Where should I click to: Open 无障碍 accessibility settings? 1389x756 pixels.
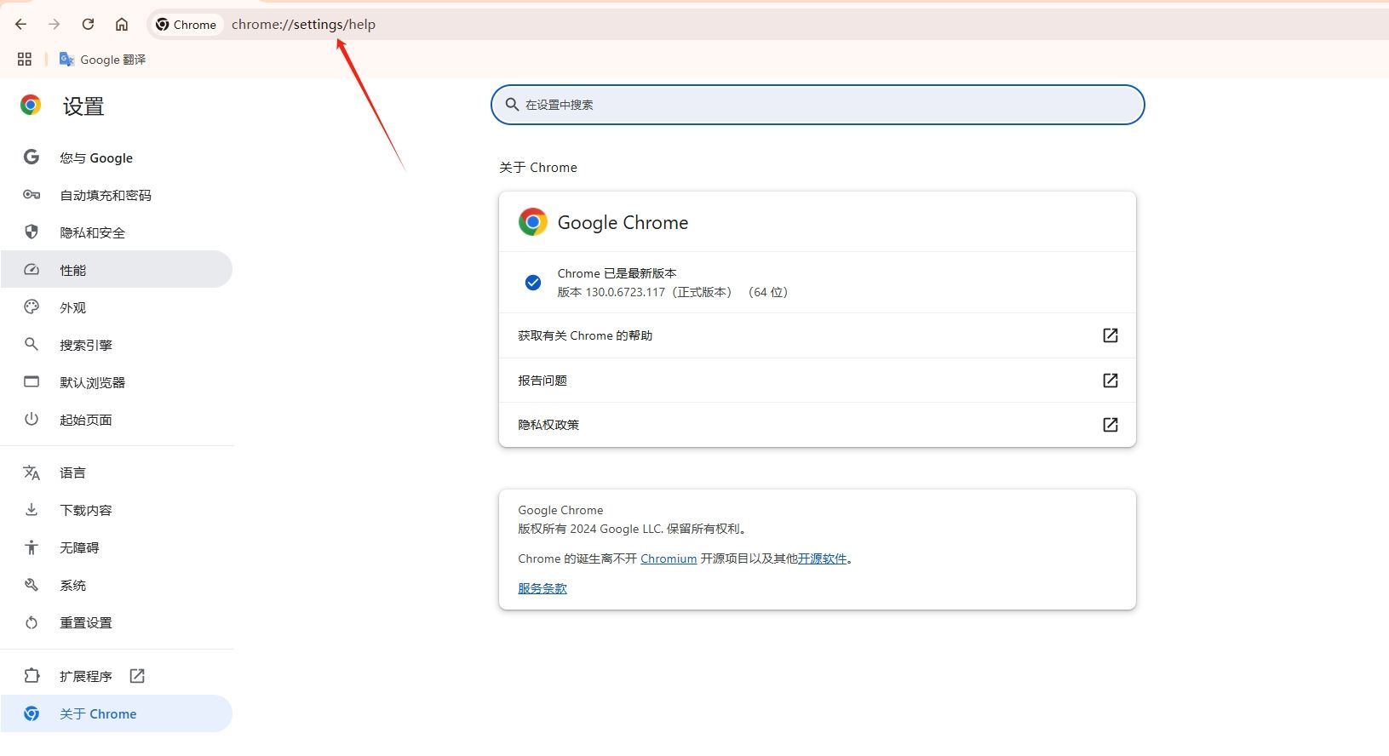click(117, 547)
